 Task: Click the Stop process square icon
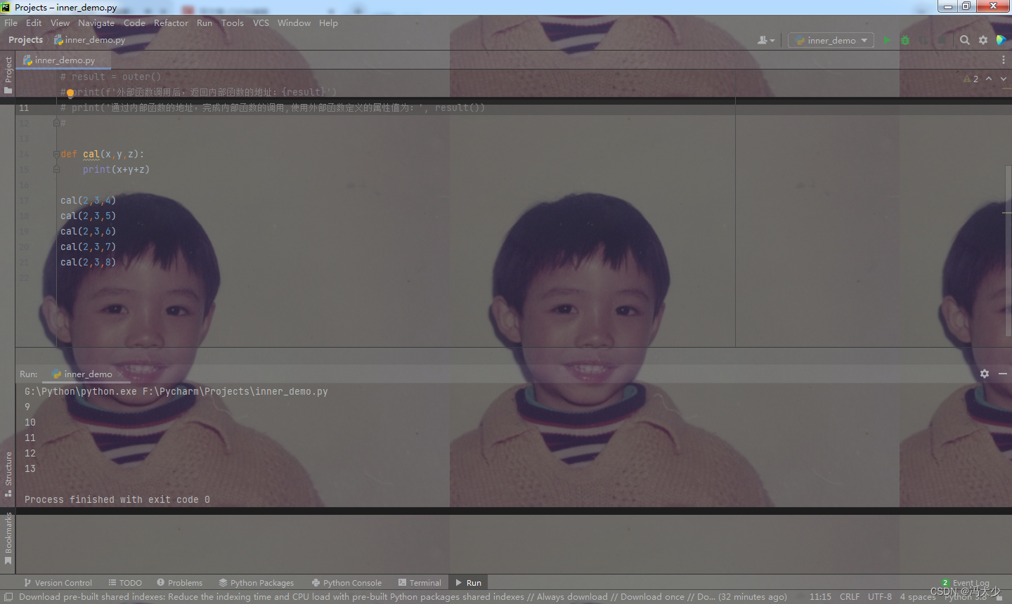tap(942, 40)
